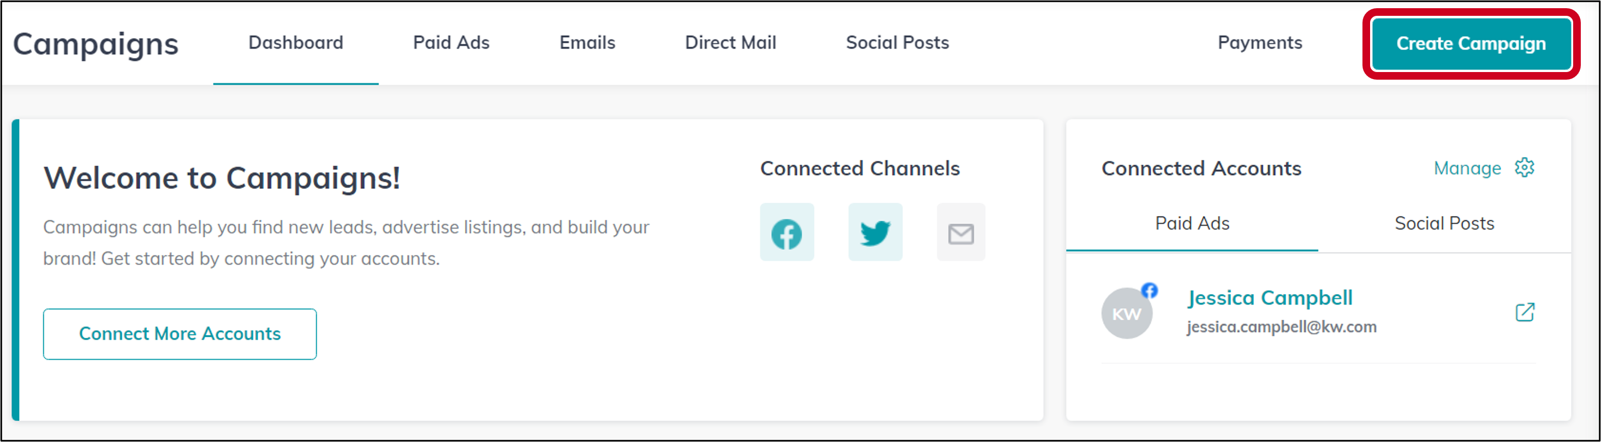Open settings via the gear icon
The height and width of the screenshot is (442, 1601).
click(x=1524, y=168)
